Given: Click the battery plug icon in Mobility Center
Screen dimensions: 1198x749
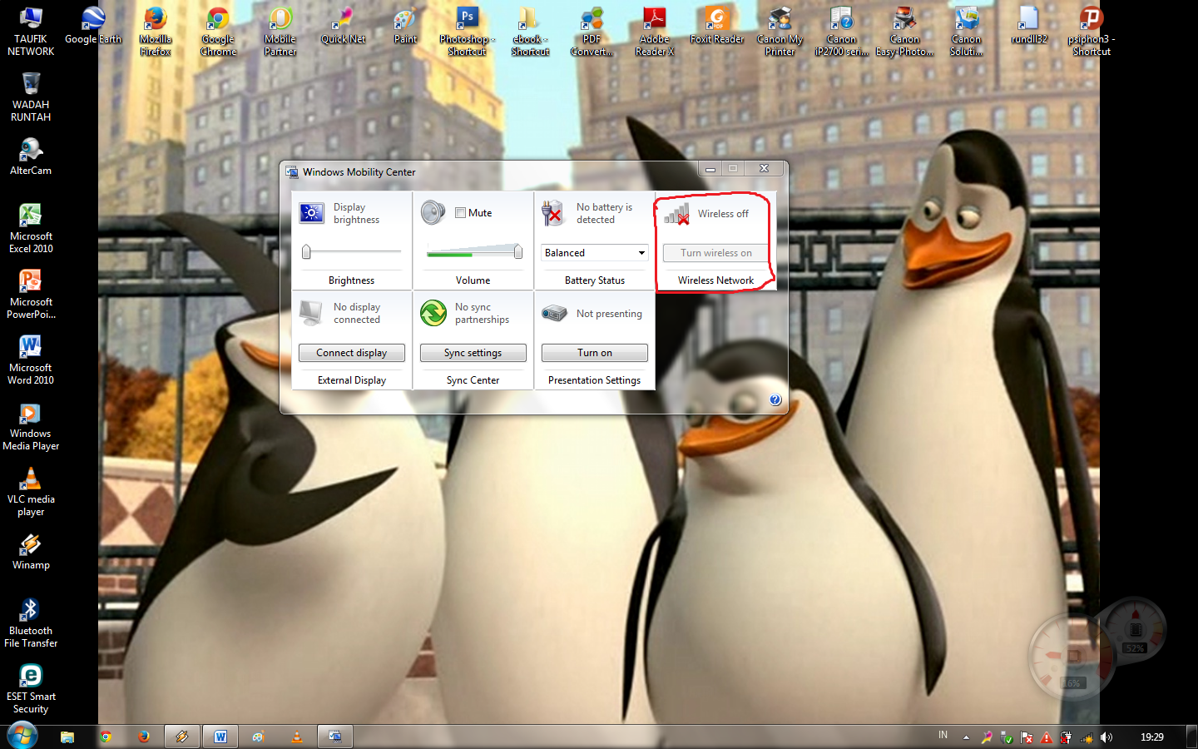Looking at the screenshot, I should pos(552,213).
